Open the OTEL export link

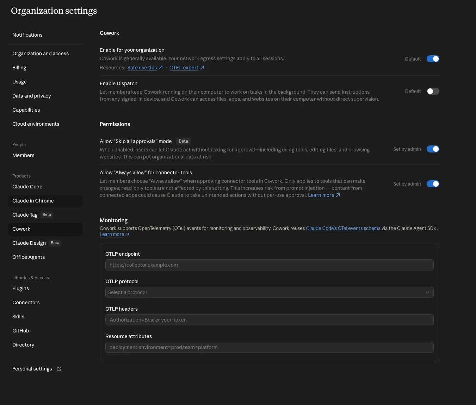(x=187, y=68)
